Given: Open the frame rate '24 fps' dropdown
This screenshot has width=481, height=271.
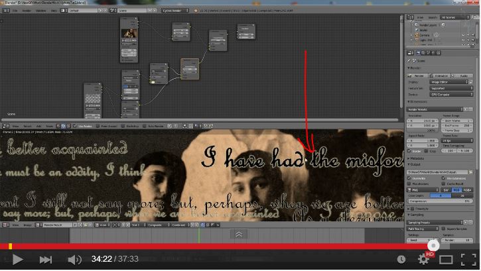Looking at the screenshot, I should coord(457,140).
